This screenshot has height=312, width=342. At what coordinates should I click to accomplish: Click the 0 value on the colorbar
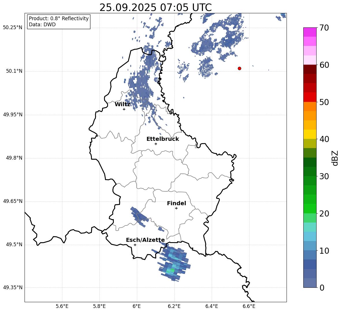tap(322, 287)
